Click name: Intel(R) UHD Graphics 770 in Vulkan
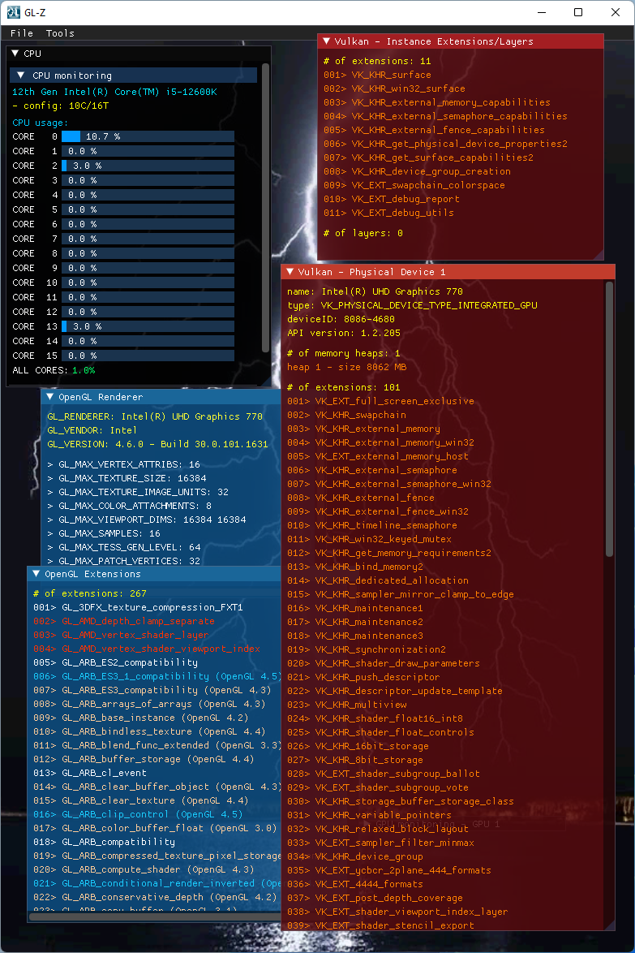635x953 pixels. click(x=375, y=291)
